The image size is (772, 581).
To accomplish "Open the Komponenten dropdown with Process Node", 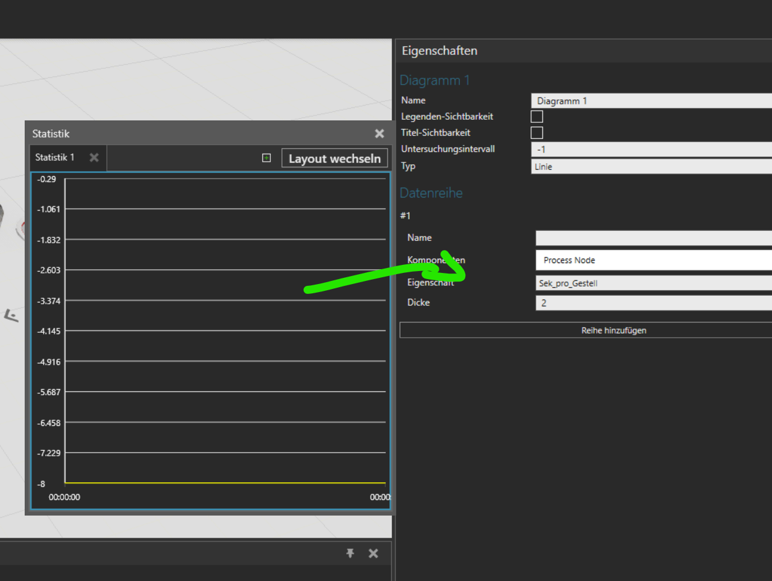I will point(653,261).
